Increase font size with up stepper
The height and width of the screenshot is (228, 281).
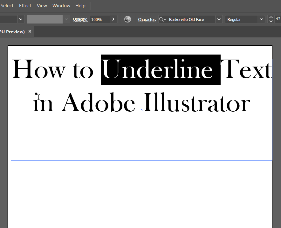click(x=271, y=17)
